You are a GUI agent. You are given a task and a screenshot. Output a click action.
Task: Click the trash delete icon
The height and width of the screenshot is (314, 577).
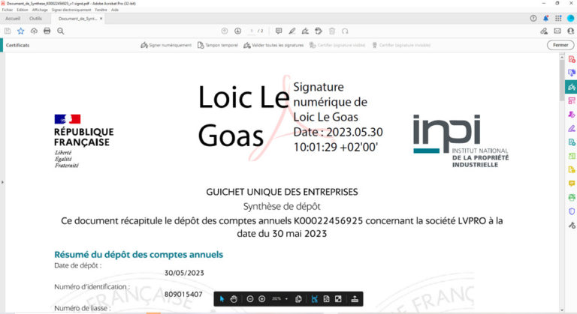click(x=331, y=31)
